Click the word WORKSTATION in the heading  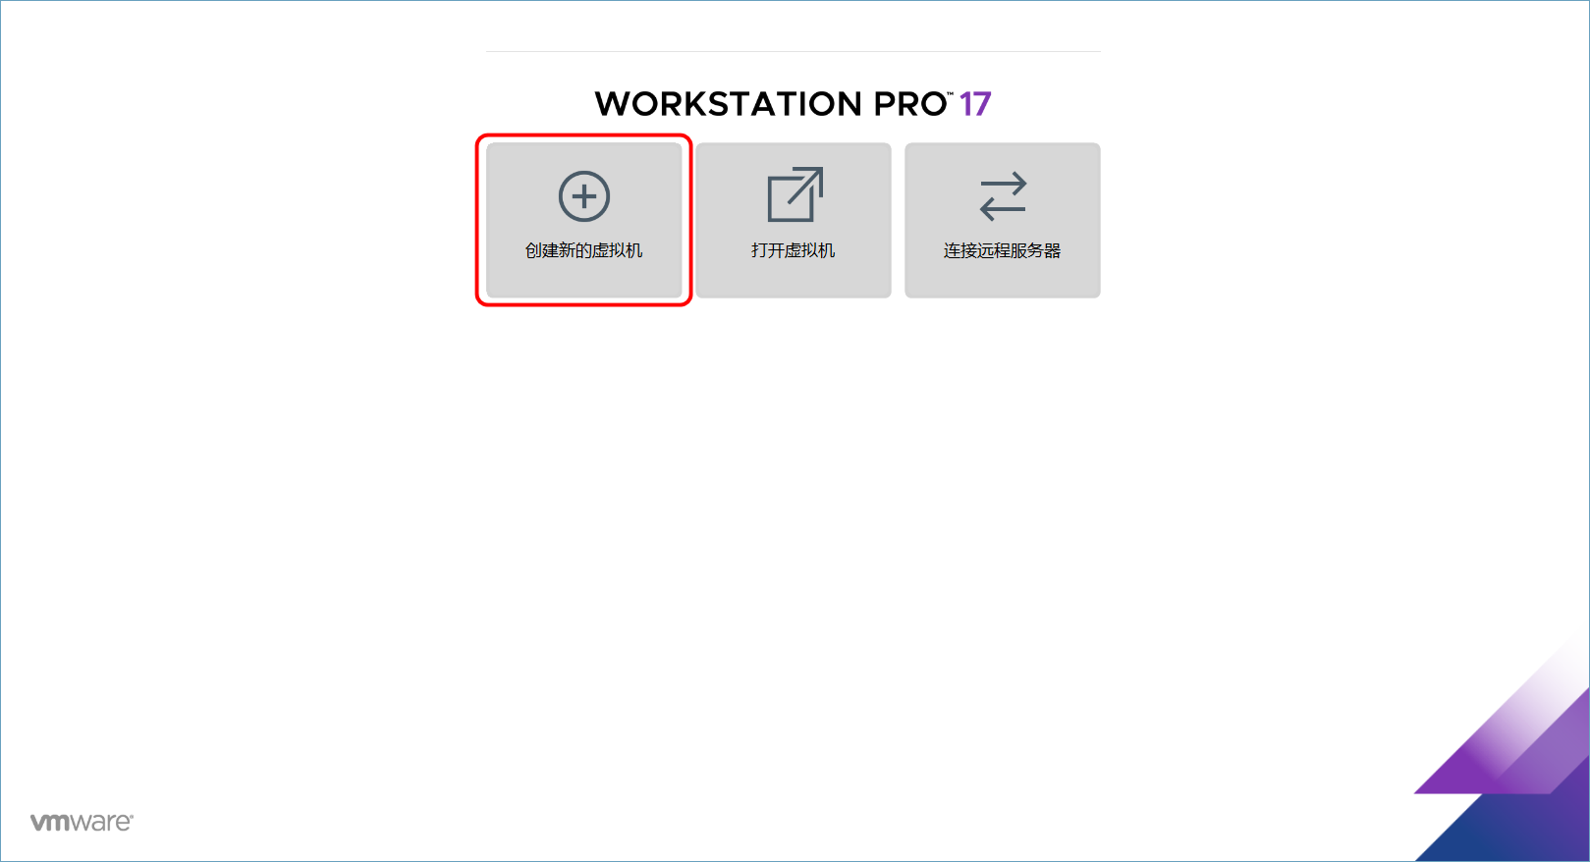729,104
